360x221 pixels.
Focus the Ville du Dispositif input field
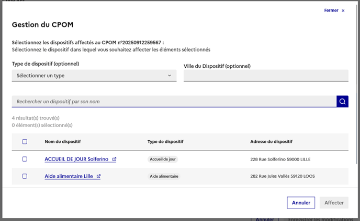coord(266,76)
